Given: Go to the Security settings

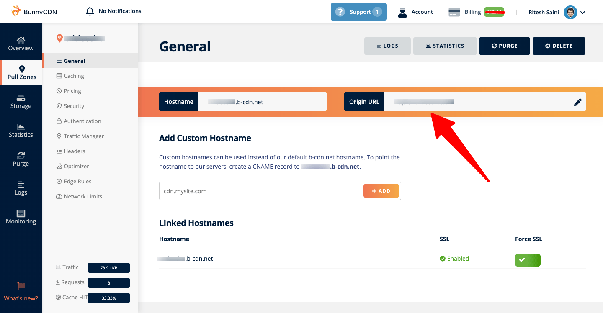Looking at the screenshot, I should click(74, 106).
